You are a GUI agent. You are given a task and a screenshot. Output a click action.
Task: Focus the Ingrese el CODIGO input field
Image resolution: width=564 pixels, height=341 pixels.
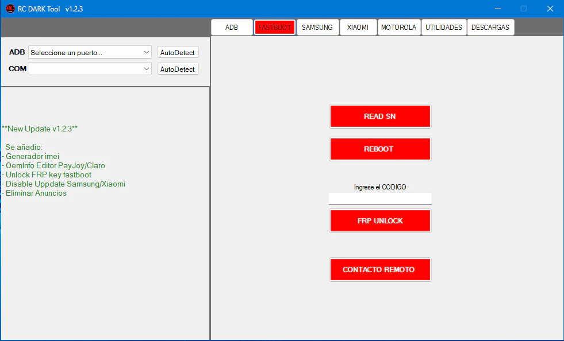380,199
